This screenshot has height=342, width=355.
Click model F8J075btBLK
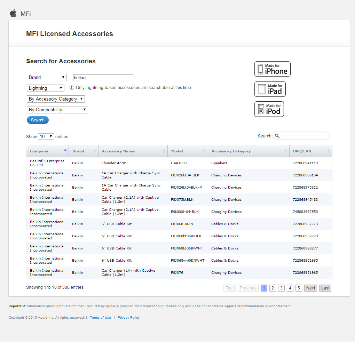point(182,200)
